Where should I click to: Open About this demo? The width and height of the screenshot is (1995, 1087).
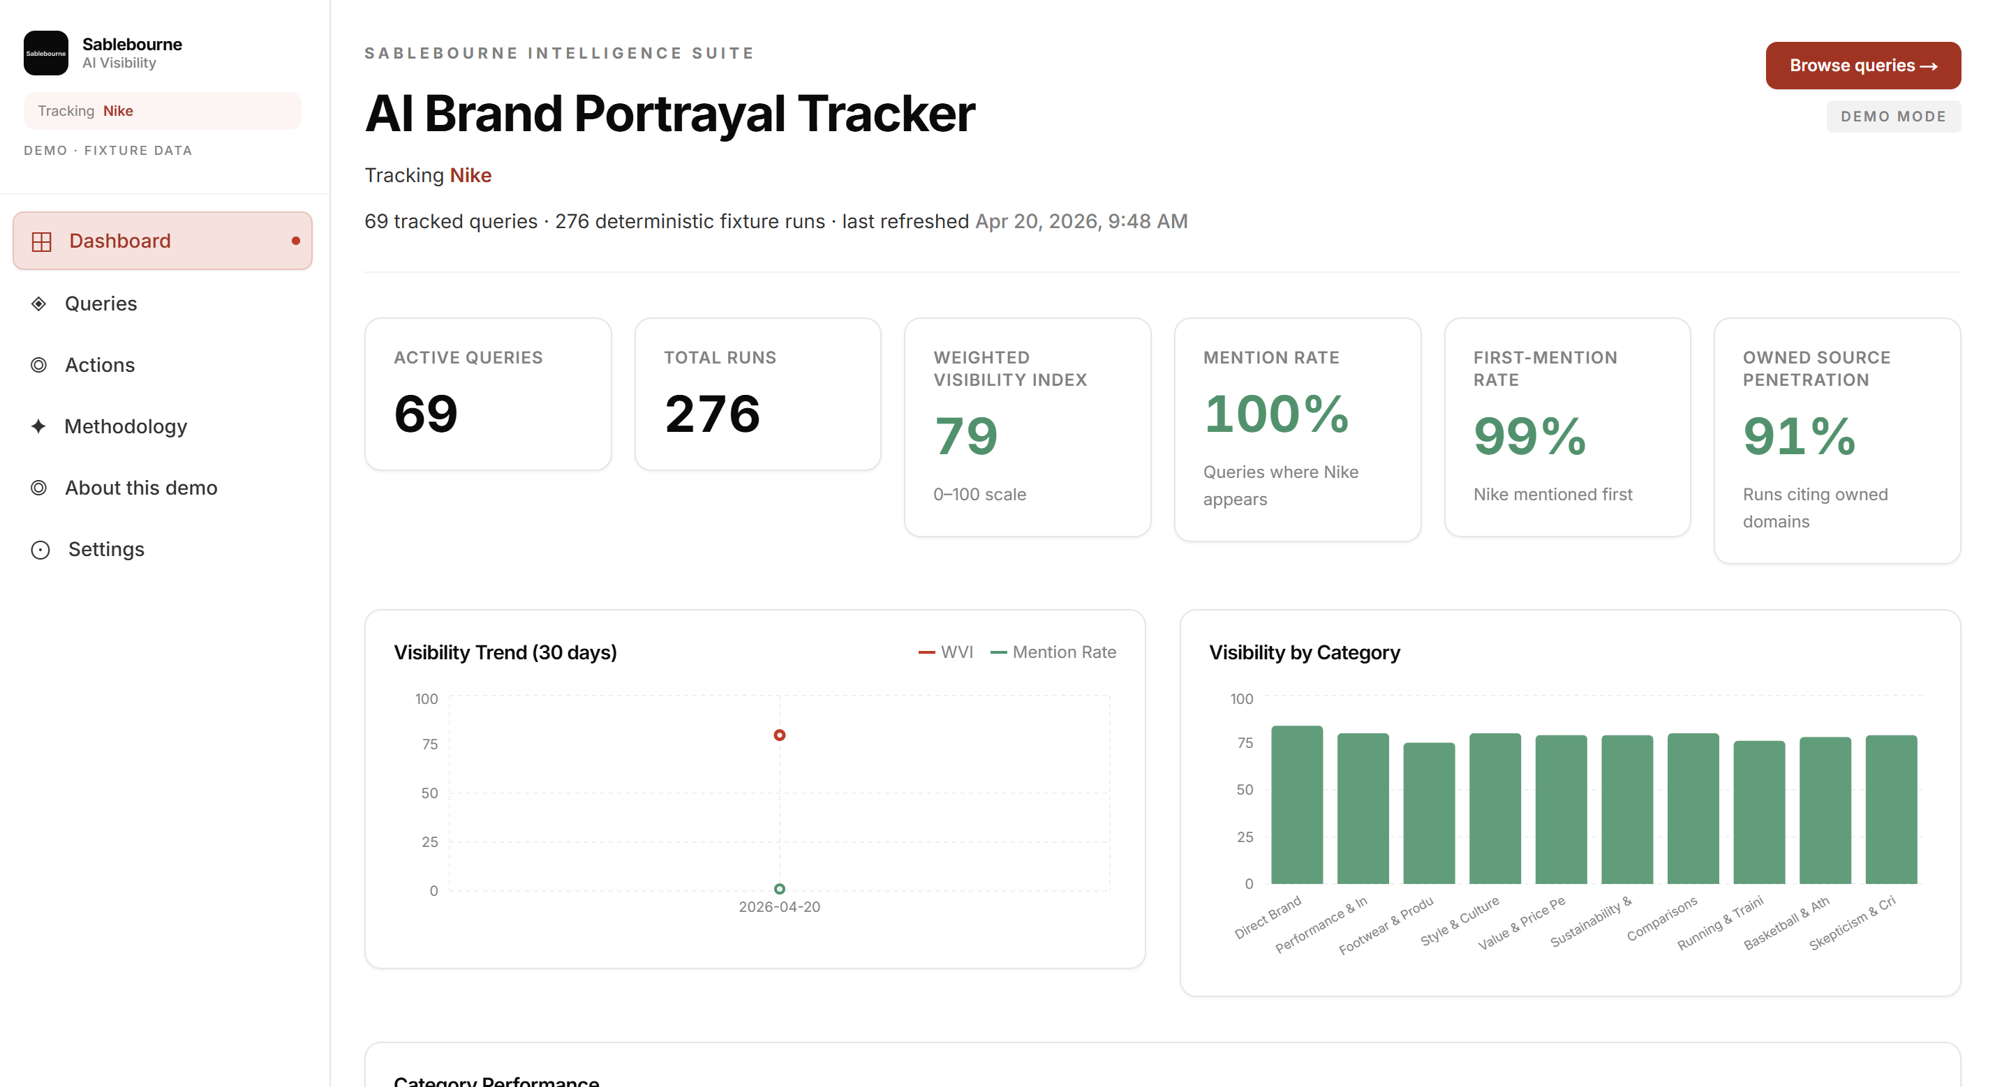[163, 488]
